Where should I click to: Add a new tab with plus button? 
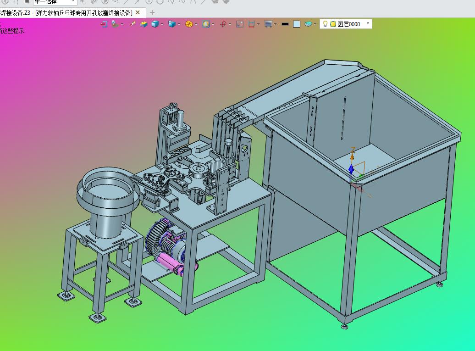coord(152,12)
